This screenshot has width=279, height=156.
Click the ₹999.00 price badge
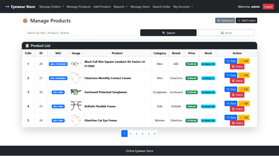click(192, 107)
